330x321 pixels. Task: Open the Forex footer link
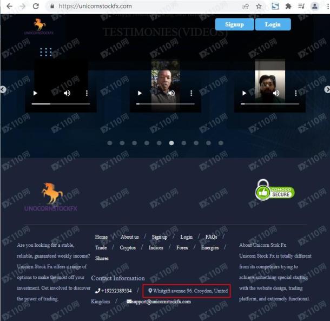tap(182, 248)
